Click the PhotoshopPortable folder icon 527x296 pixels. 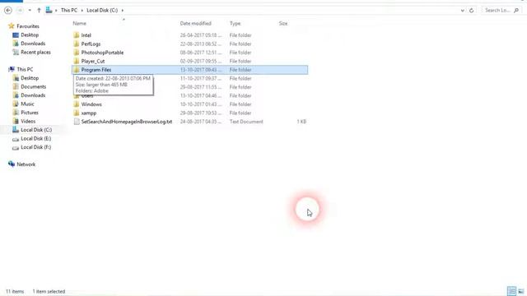pyautogui.click(x=77, y=53)
